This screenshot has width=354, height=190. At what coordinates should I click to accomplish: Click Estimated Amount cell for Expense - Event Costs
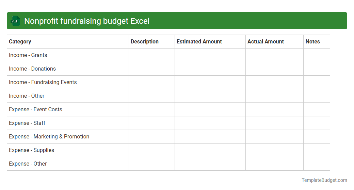[x=210, y=109]
